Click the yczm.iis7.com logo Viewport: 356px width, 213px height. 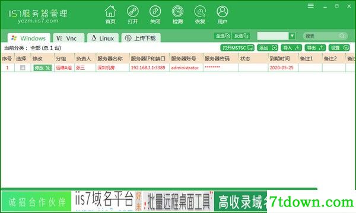(38, 16)
